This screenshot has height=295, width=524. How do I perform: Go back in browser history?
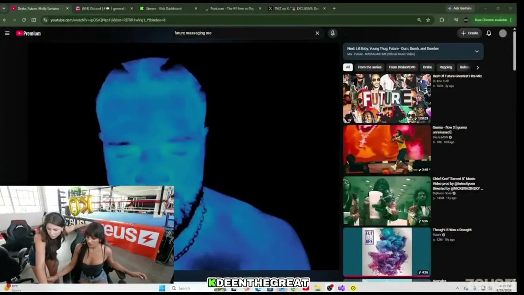coord(5,20)
